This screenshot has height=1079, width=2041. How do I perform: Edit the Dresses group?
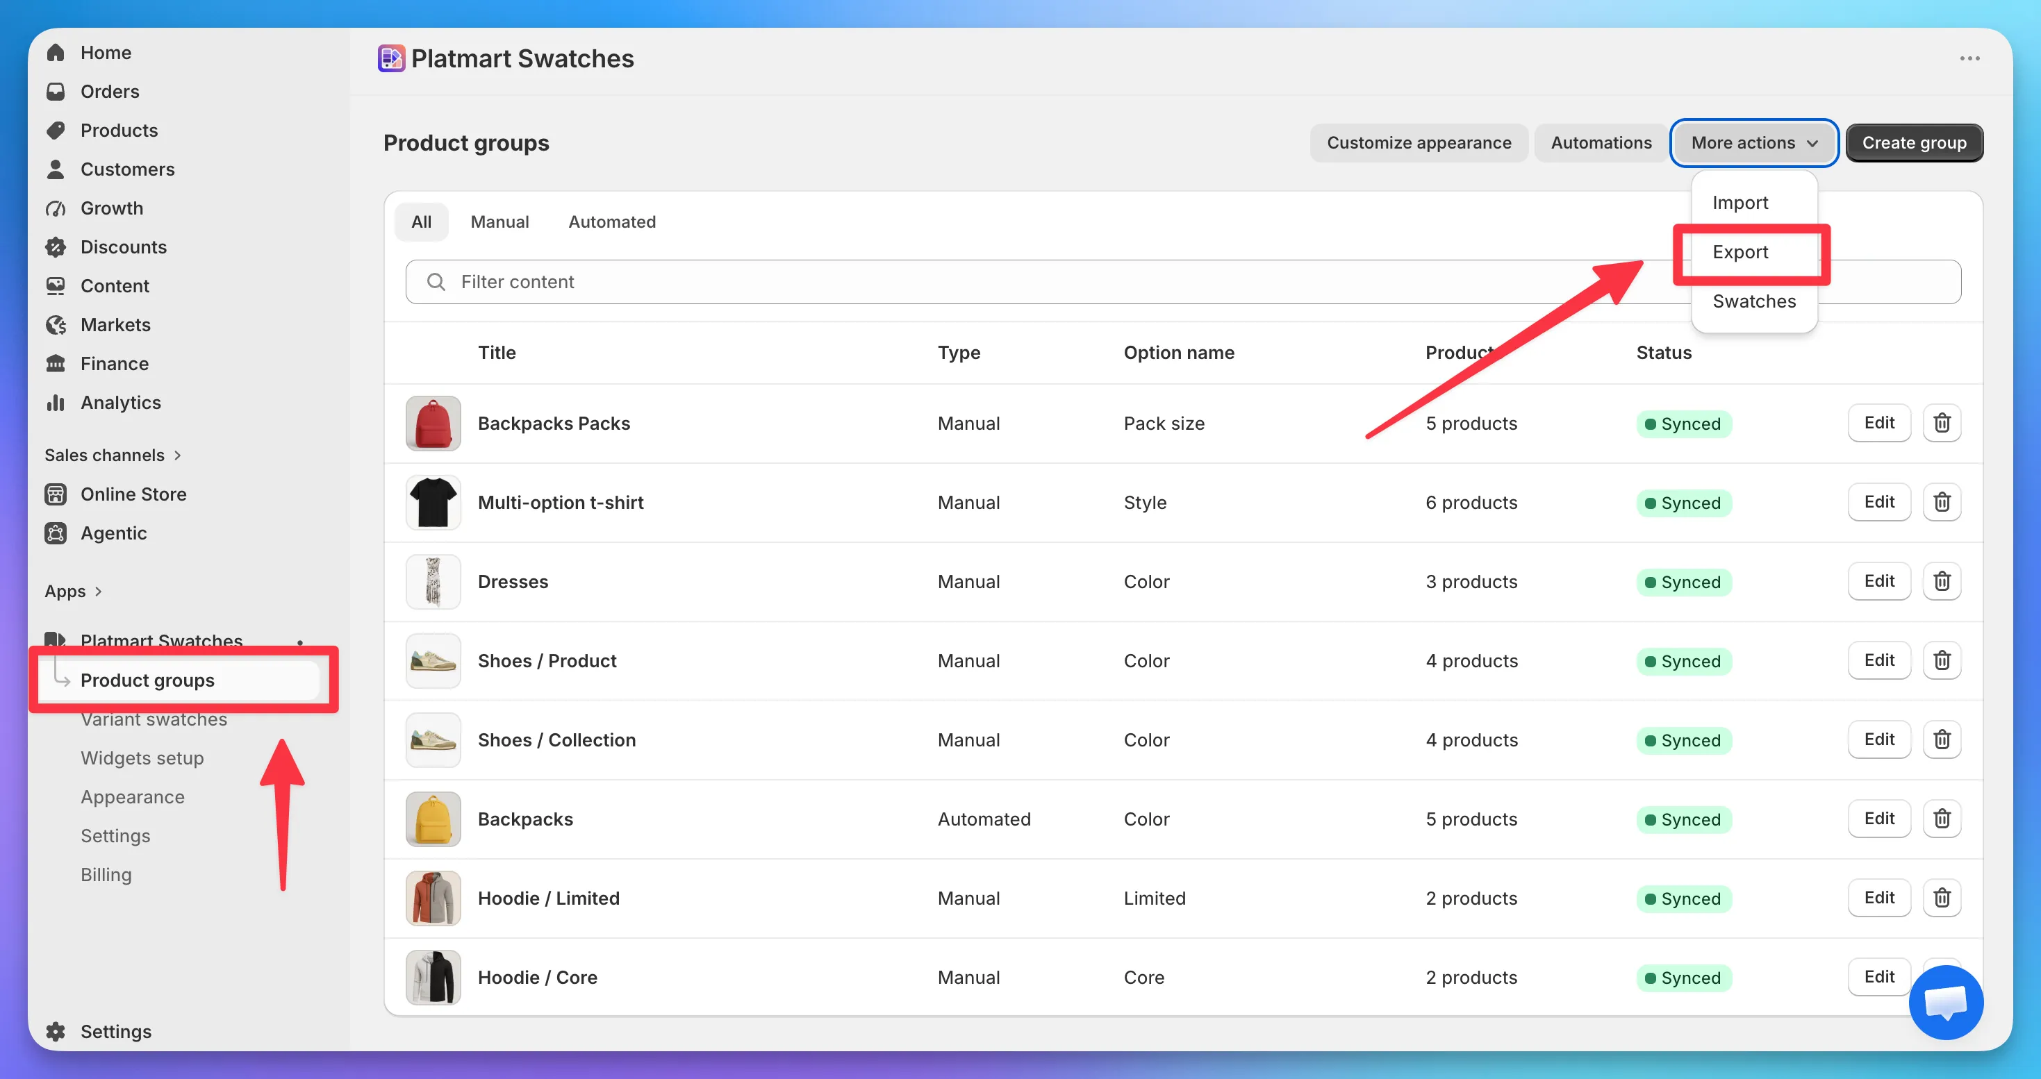pos(1879,581)
